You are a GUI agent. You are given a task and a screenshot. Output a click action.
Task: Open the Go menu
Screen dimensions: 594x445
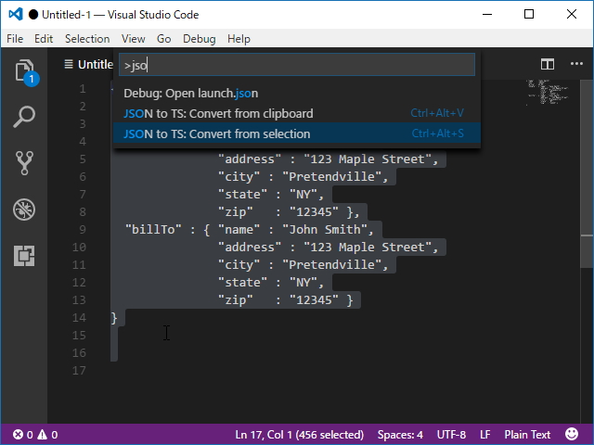point(163,39)
